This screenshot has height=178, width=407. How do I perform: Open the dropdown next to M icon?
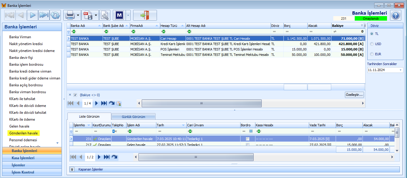(128, 15)
